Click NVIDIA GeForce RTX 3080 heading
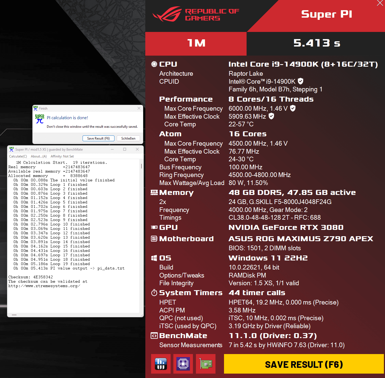The image size is (385, 378). click(286, 227)
